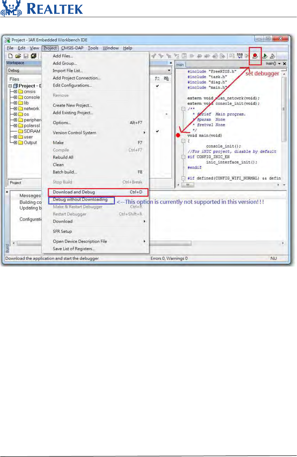
Task: Open the Edit menu
Action: click(22, 48)
